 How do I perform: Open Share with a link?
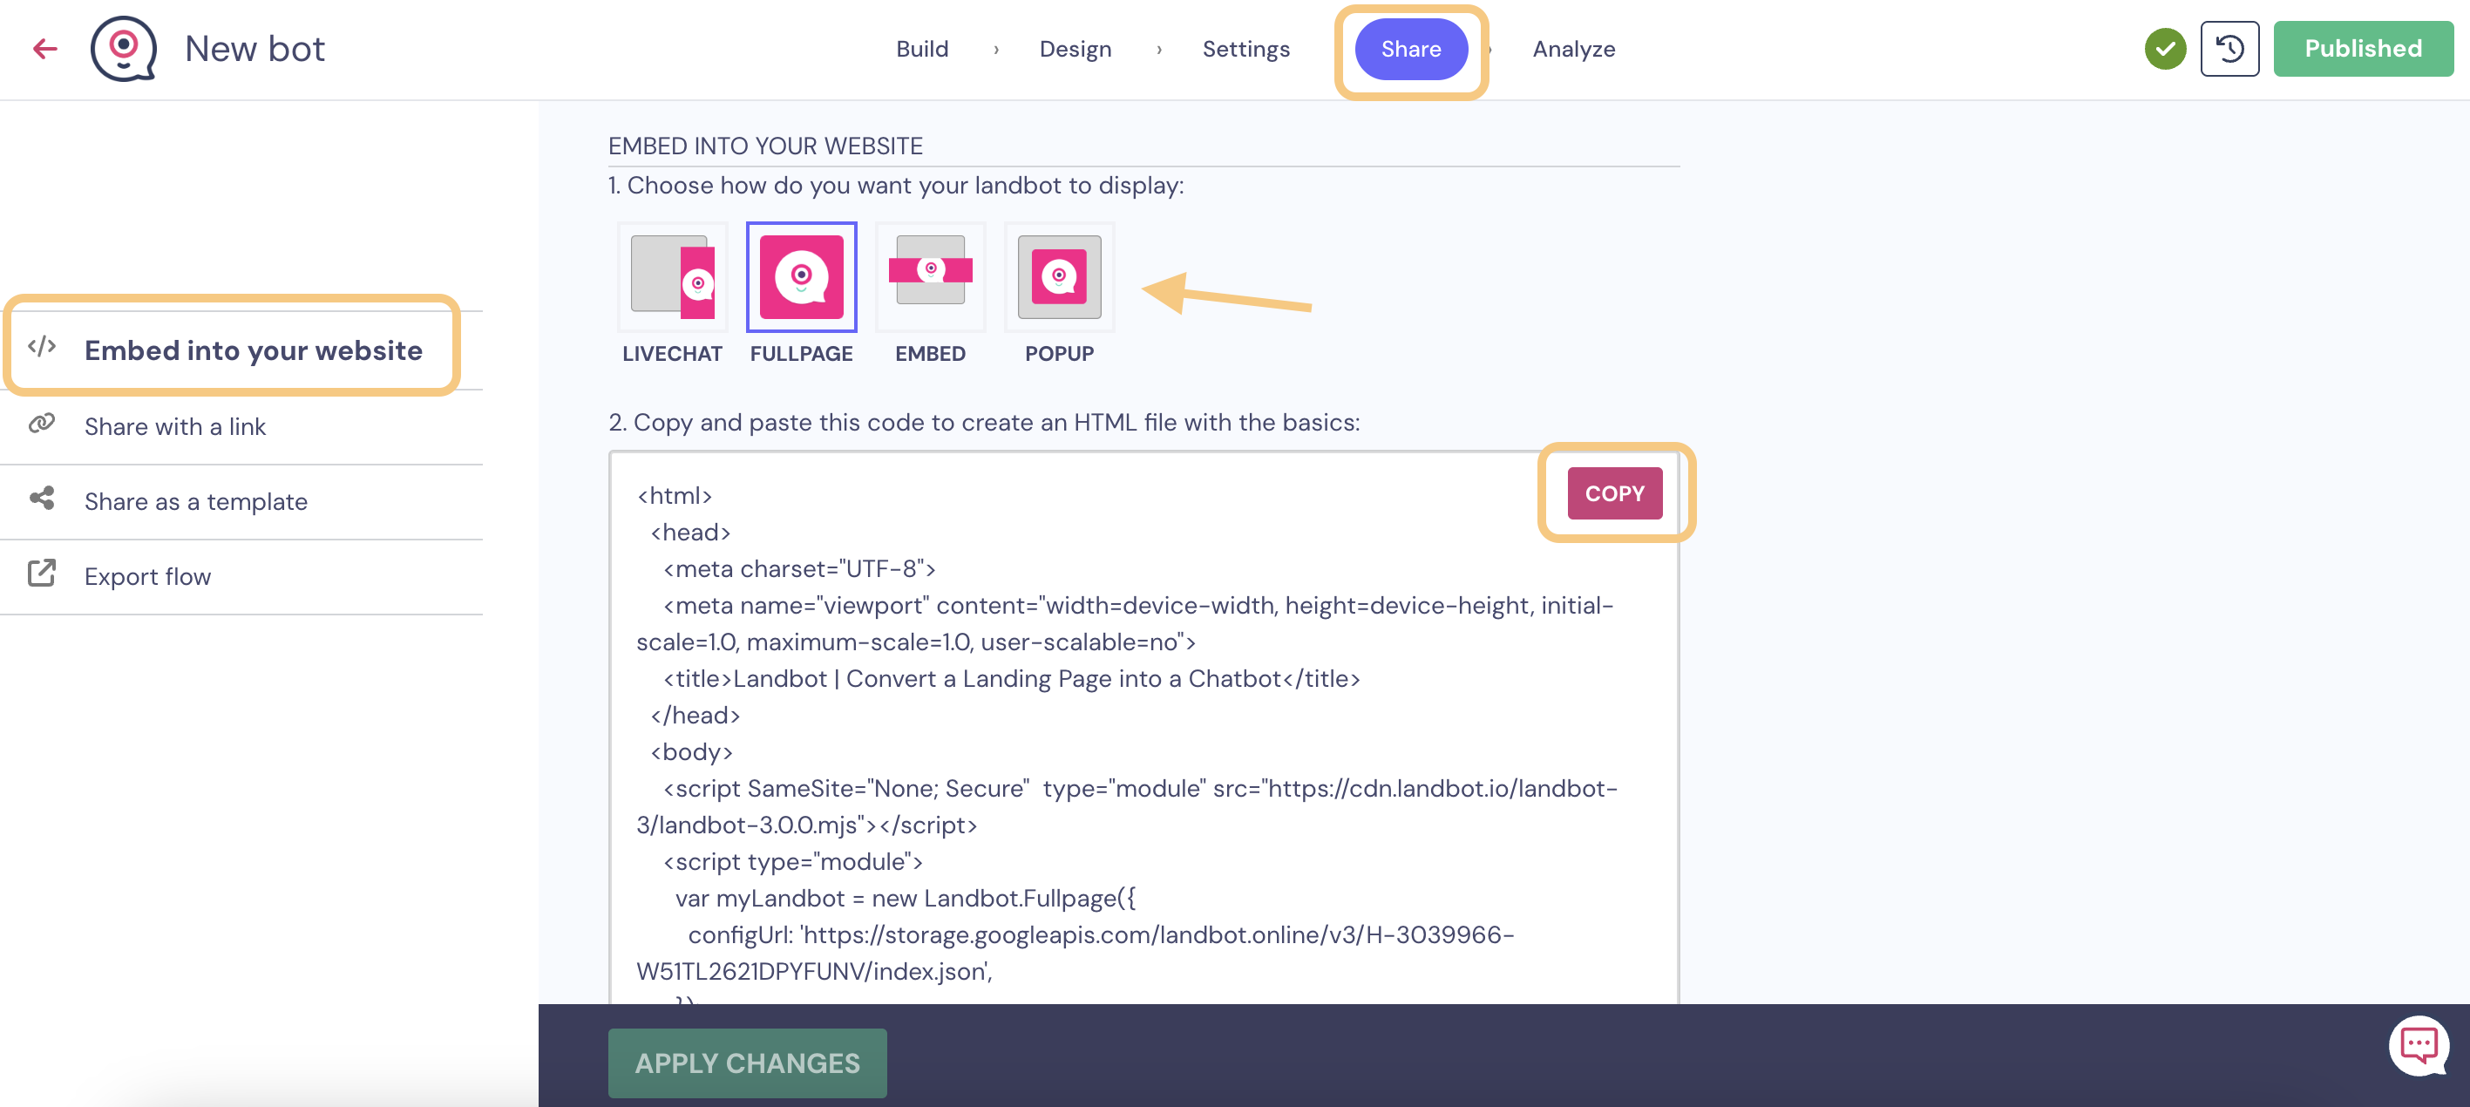tap(241, 426)
